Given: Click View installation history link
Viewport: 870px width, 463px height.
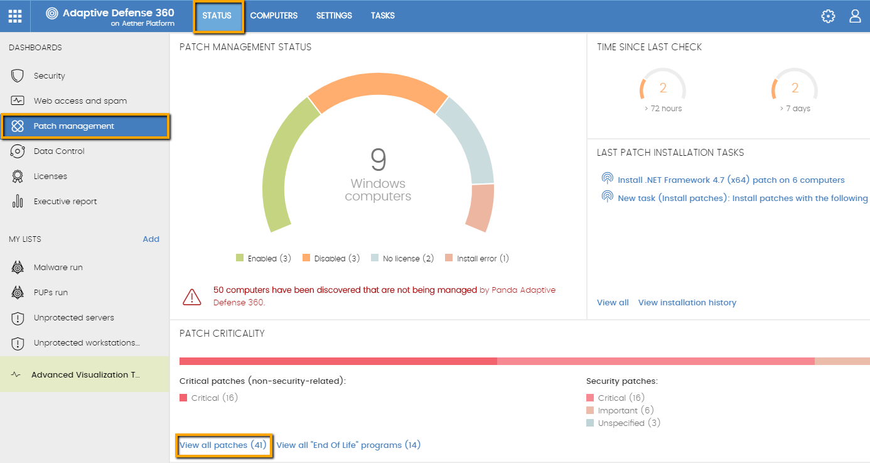Looking at the screenshot, I should pos(687,303).
